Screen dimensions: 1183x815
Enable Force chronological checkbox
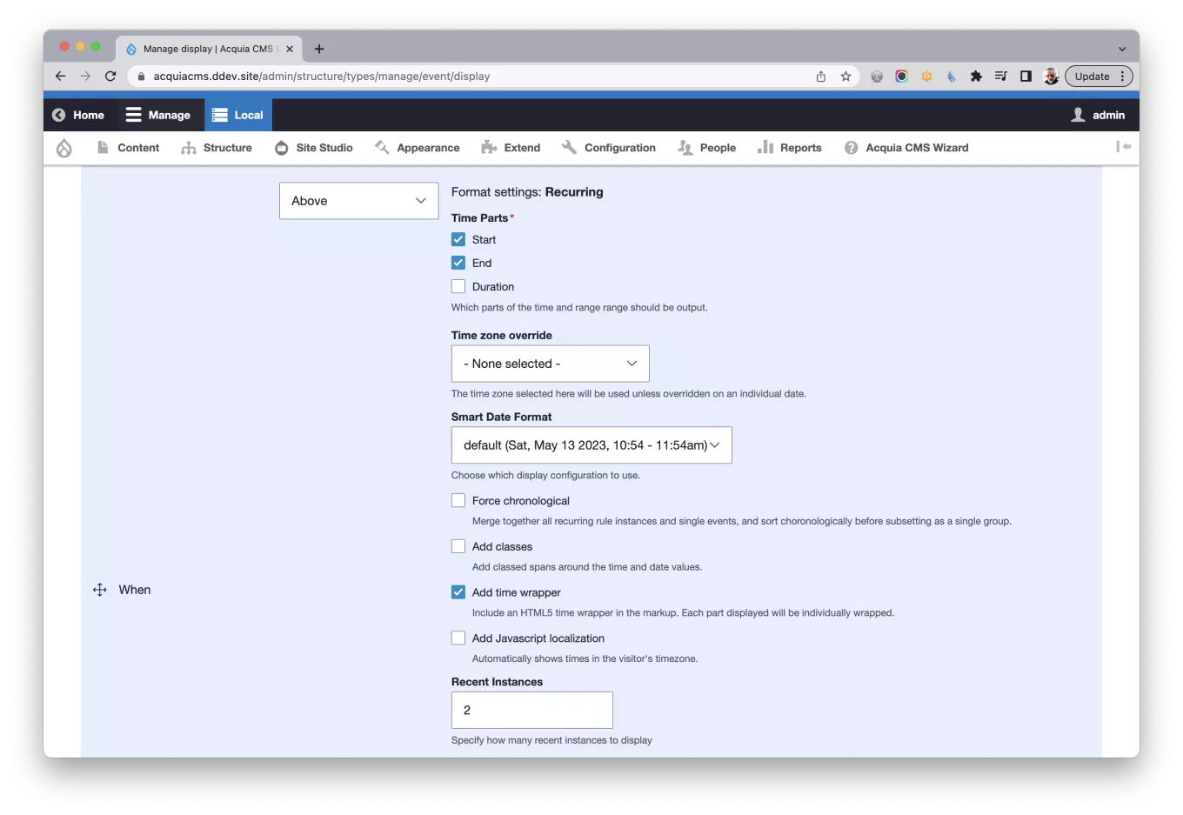click(458, 500)
